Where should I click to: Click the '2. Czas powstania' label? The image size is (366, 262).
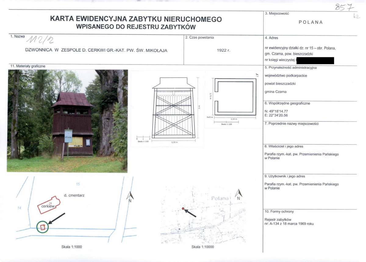pos(199,38)
